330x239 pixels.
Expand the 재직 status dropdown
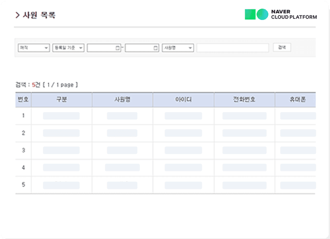click(x=33, y=48)
